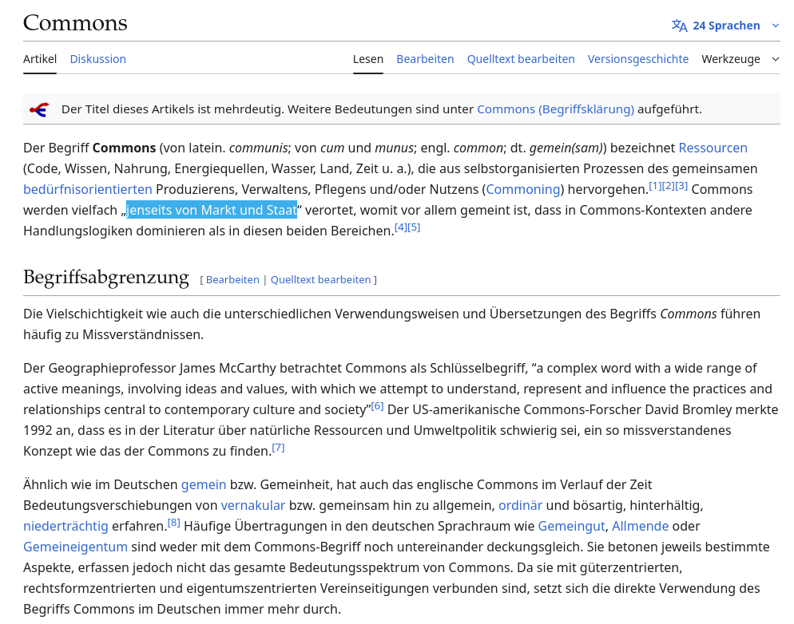This screenshot has height=624, width=794.
Task: Follow the vernakular link
Action: (252, 506)
